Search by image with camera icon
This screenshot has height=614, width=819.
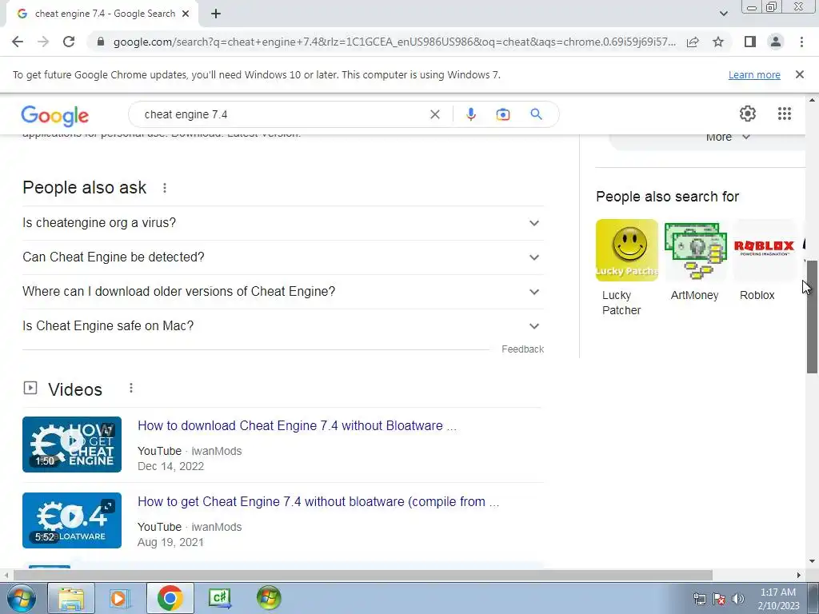coord(502,114)
